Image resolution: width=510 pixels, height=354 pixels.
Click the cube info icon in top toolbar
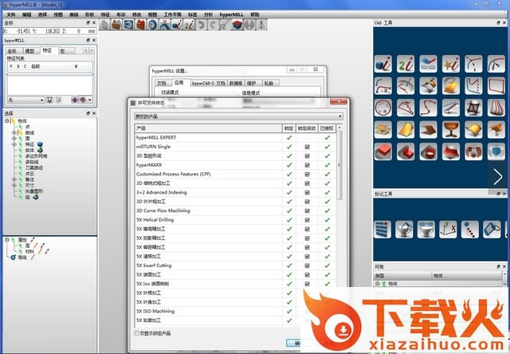(177, 25)
